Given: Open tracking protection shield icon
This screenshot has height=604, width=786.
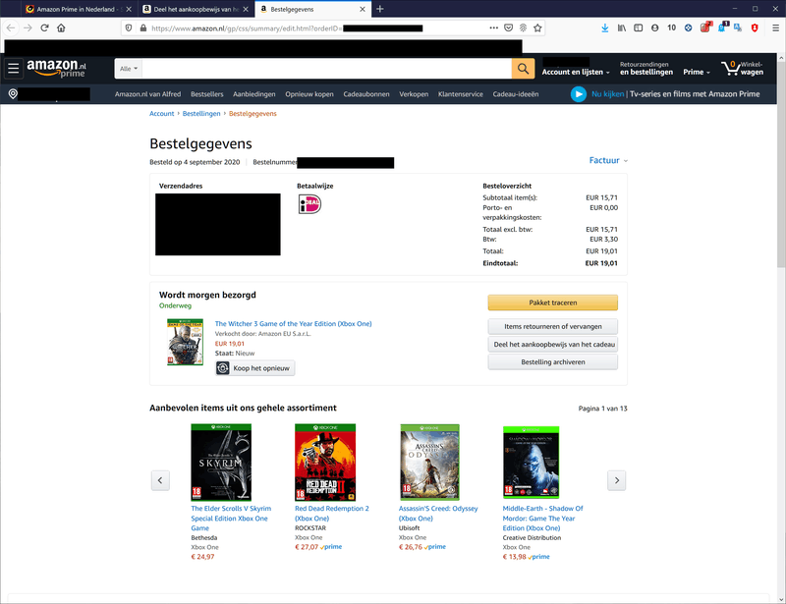Looking at the screenshot, I should point(129,28).
